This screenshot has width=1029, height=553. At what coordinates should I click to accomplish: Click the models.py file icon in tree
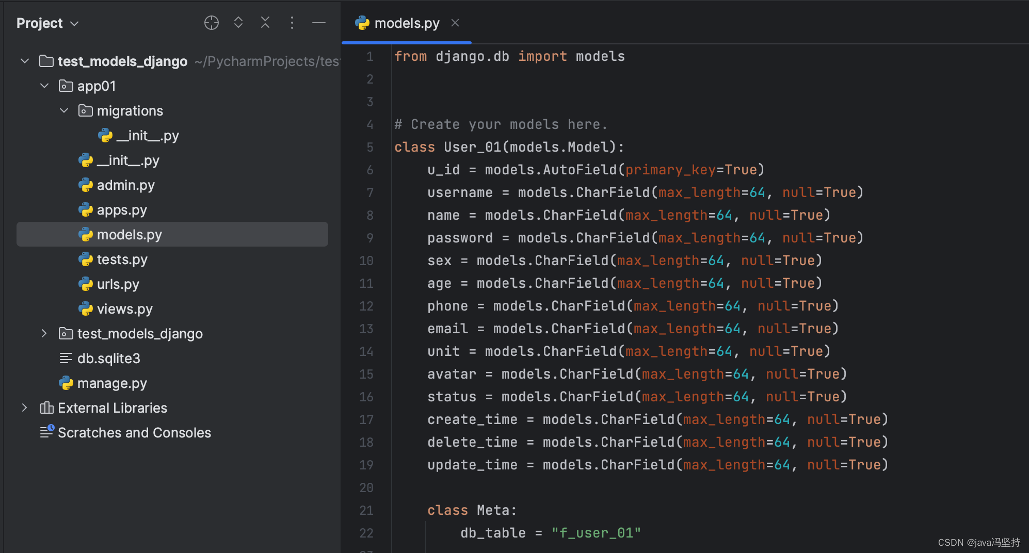pyautogui.click(x=86, y=234)
